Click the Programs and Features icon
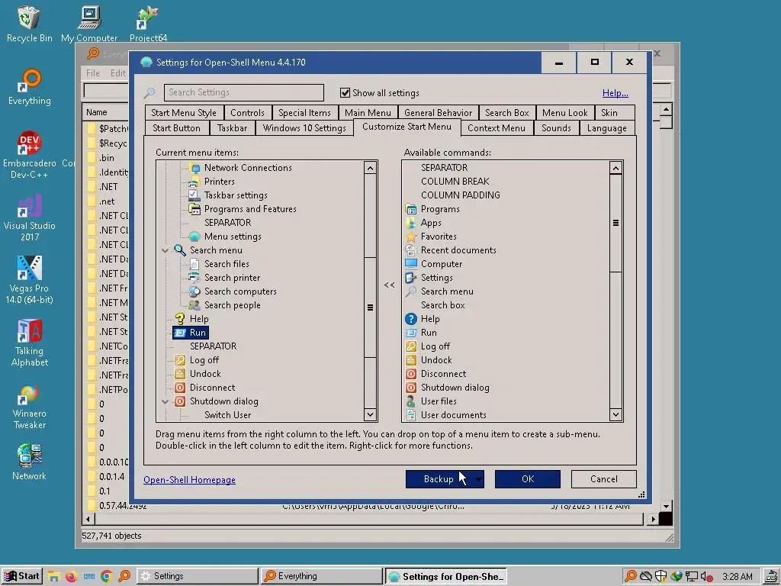The width and height of the screenshot is (781, 586). tap(194, 209)
